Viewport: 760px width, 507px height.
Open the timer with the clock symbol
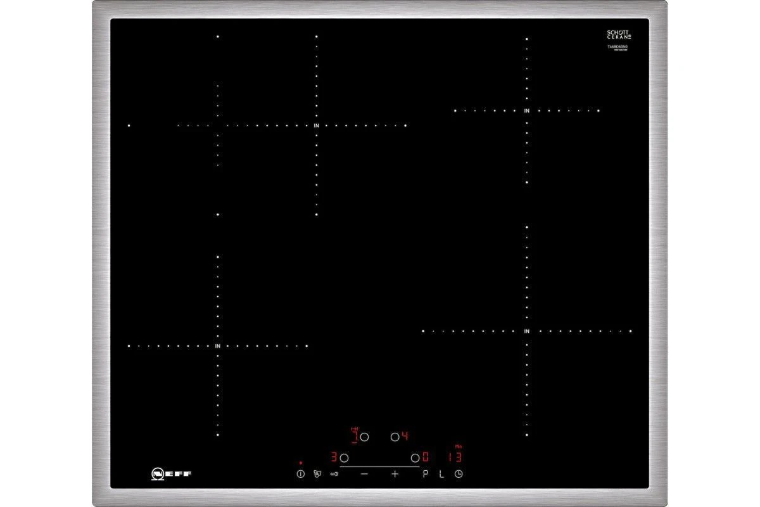(458, 473)
